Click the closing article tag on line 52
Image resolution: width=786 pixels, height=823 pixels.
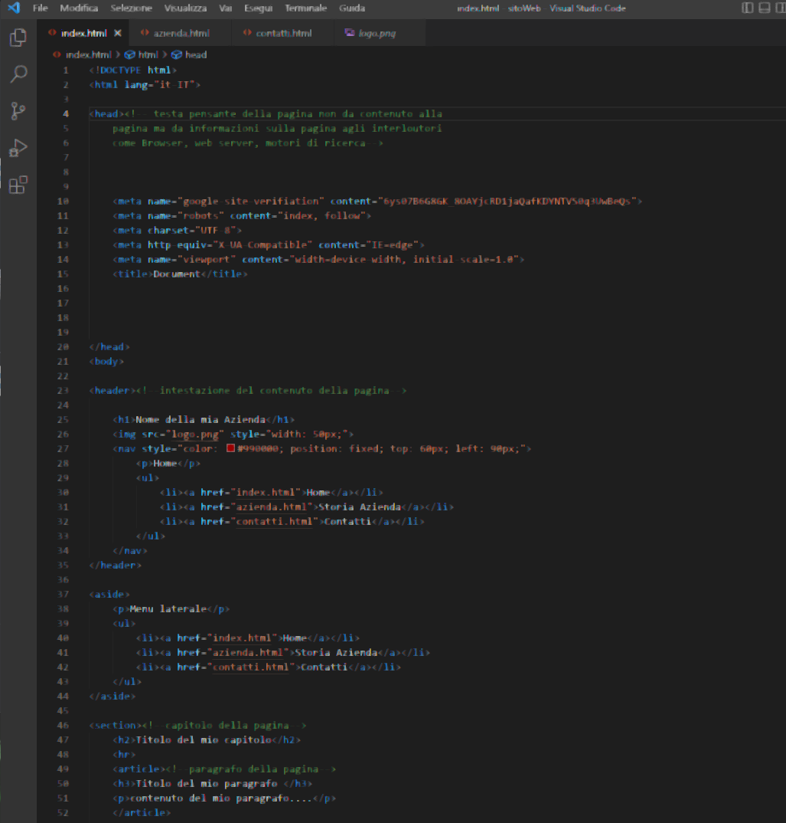tap(142, 813)
